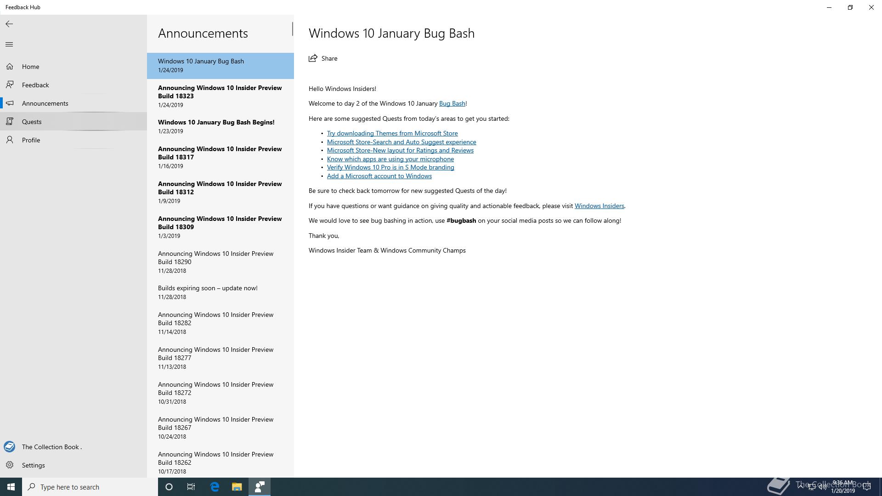The height and width of the screenshot is (496, 882).
Task: Open Action Center notifications
Action: coord(867,487)
